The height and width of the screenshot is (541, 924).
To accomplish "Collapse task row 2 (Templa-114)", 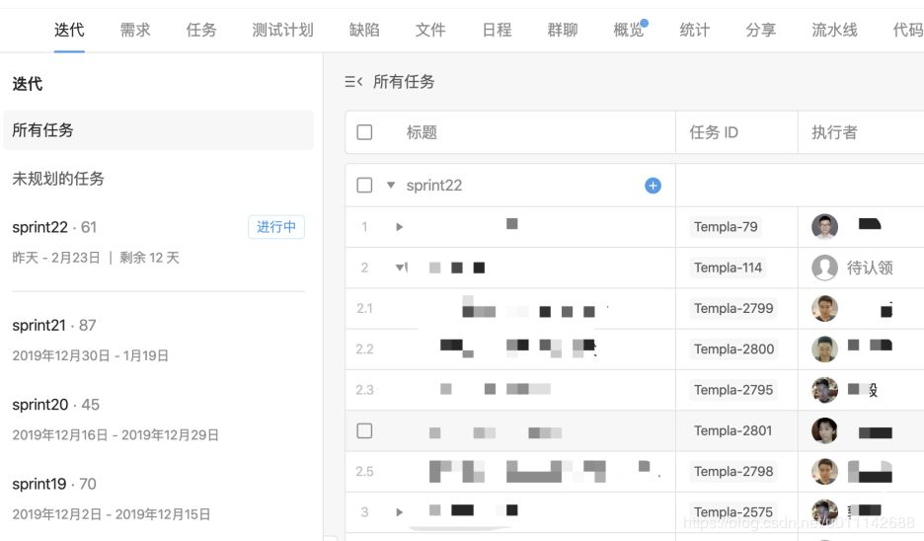I will (400, 268).
